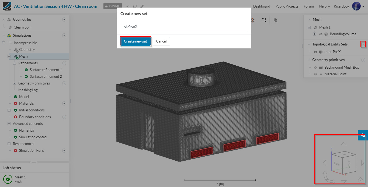Screen dimensions: 368x187
Task: Reset the view with the home icon
Action: coord(360,179)
